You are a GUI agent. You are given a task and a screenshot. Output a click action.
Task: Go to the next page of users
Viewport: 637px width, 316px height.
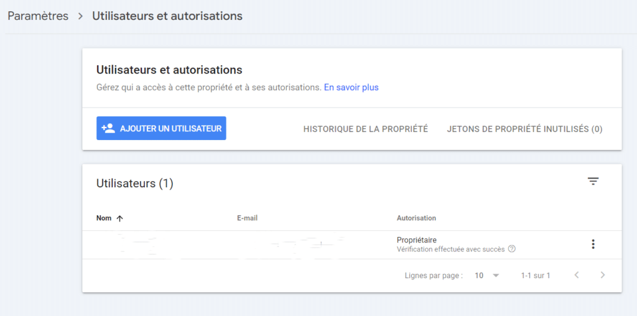click(x=602, y=275)
